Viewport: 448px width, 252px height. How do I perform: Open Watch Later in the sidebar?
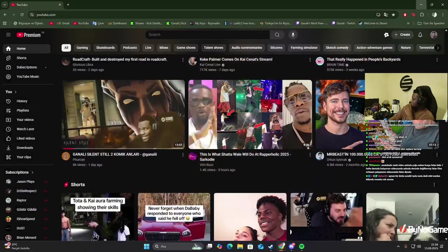tap(27, 129)
